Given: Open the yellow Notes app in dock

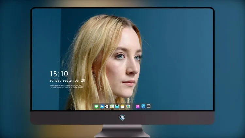Looking at the screenshot, I should 122,106.
